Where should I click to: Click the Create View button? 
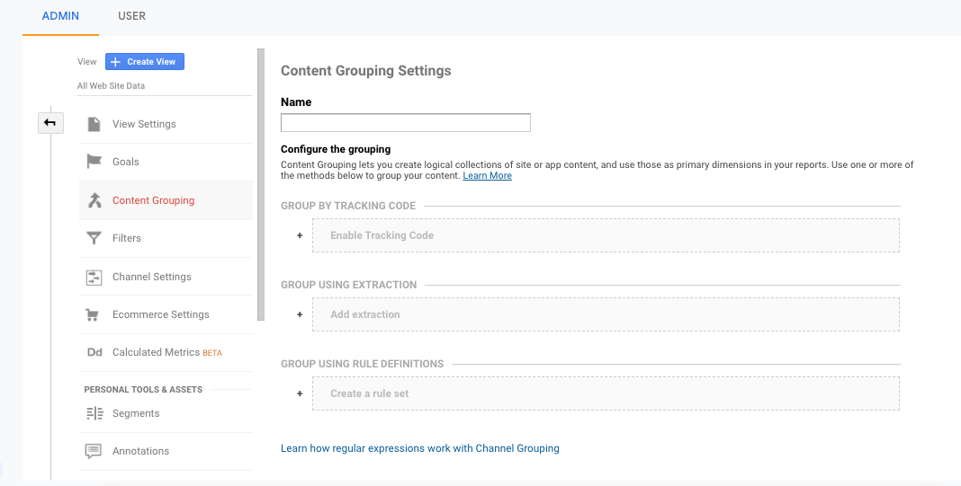coord(145,62)
